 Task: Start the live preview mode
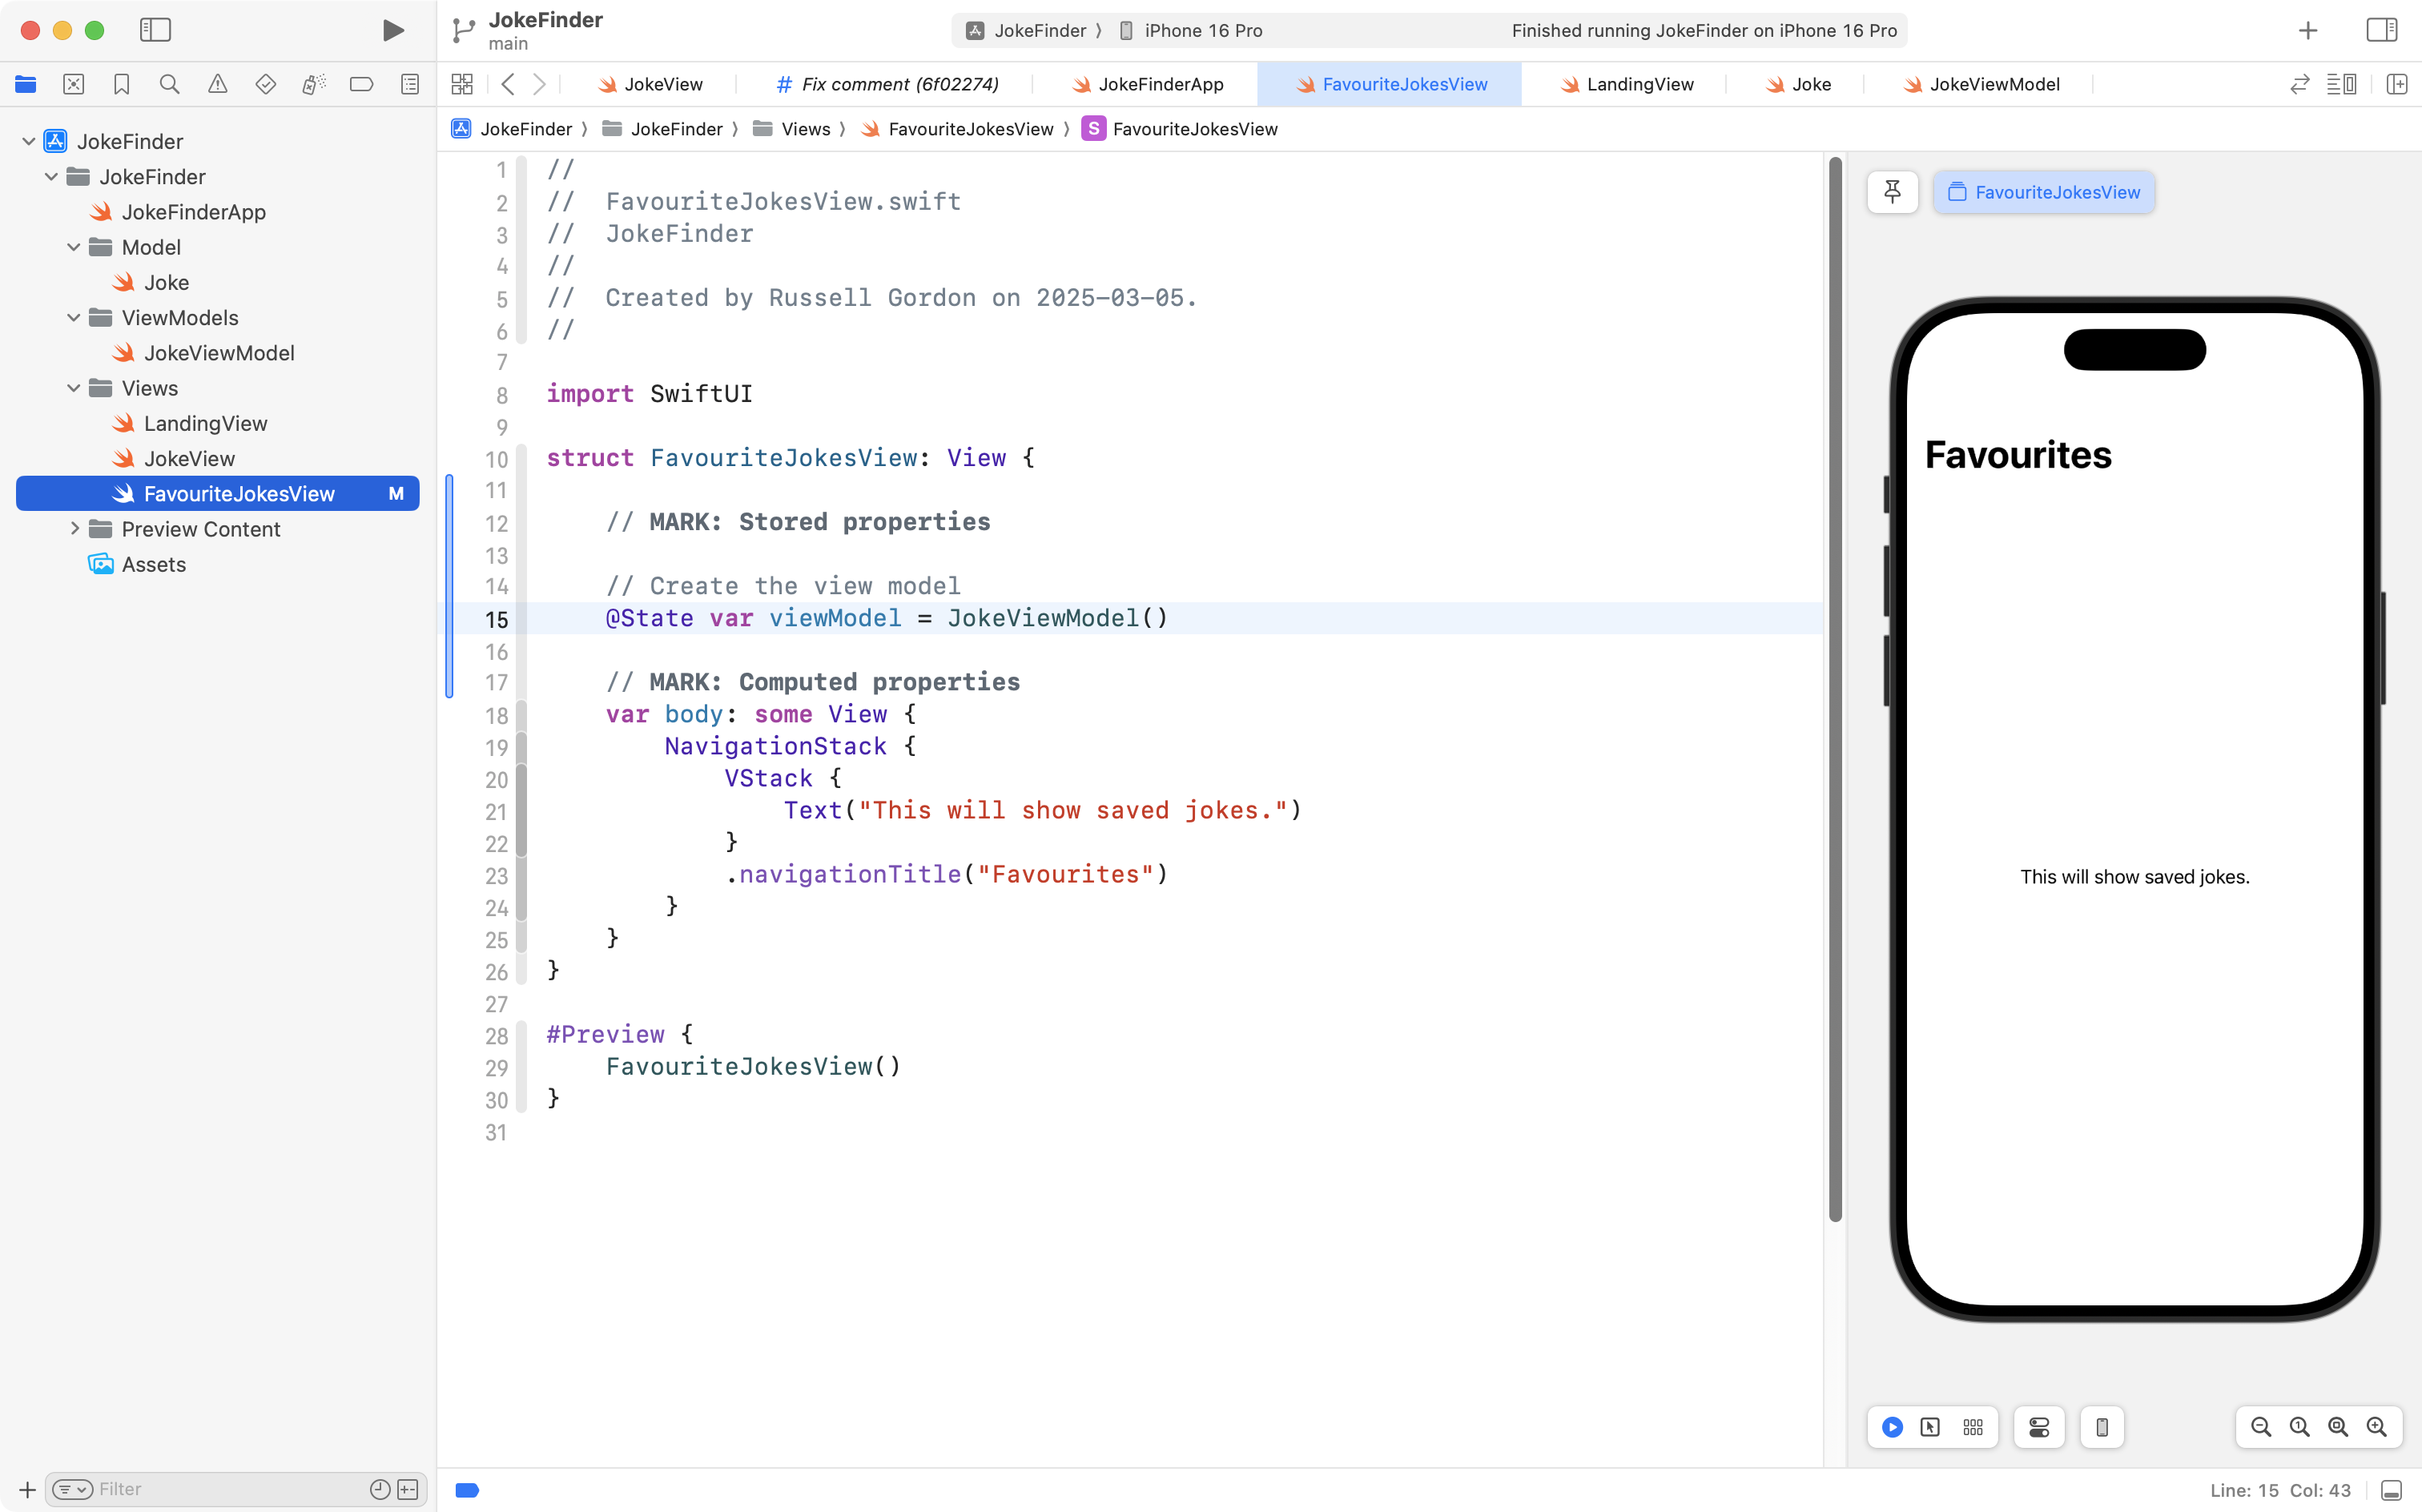click(1892, 1427)
